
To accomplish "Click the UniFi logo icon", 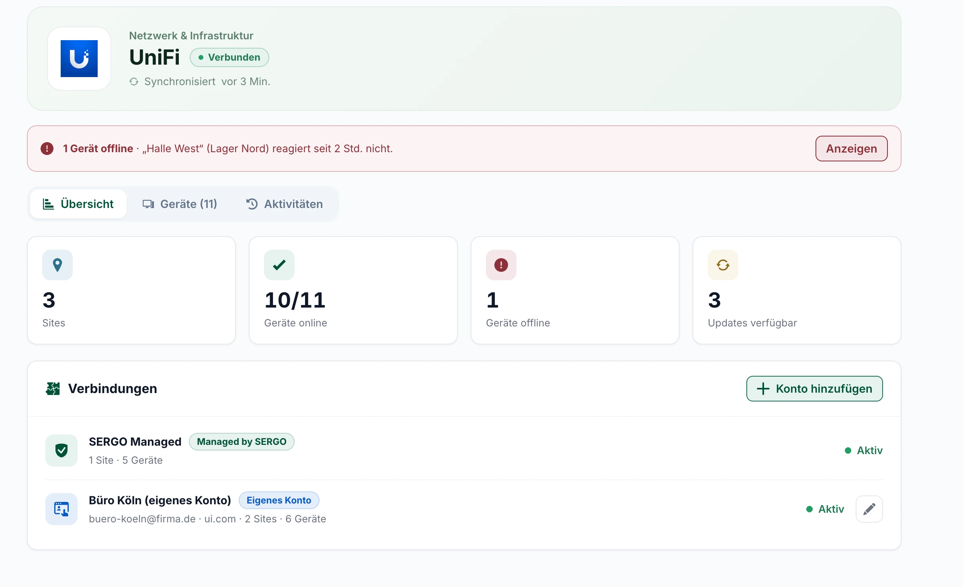I will pyautogui.click(x=79, y=59).
